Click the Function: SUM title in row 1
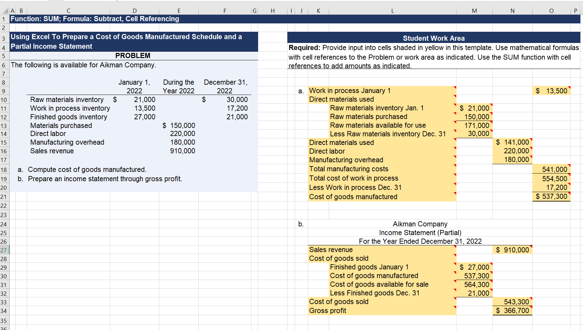Screen dimensions: 583x330 94,19
